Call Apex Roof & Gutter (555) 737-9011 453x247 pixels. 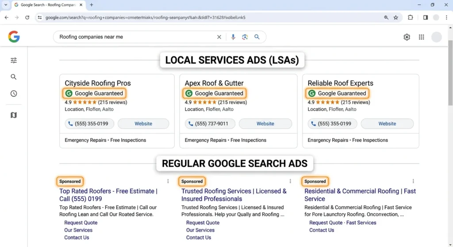tap(210, 124)
